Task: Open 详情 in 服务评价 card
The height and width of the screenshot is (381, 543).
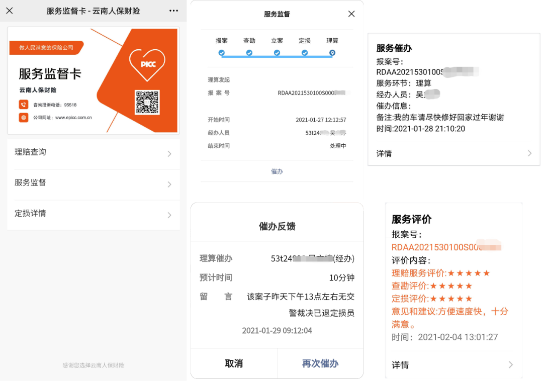Action: pos(453,365)
